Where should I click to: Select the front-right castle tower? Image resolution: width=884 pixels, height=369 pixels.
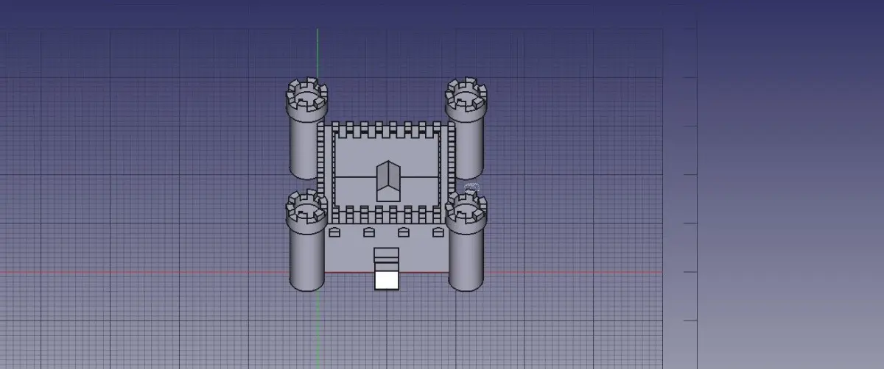pyautogui.click(x=466, y=240)
